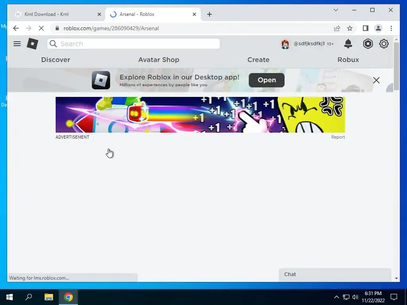Open the notifications bell

coord(348,44)
